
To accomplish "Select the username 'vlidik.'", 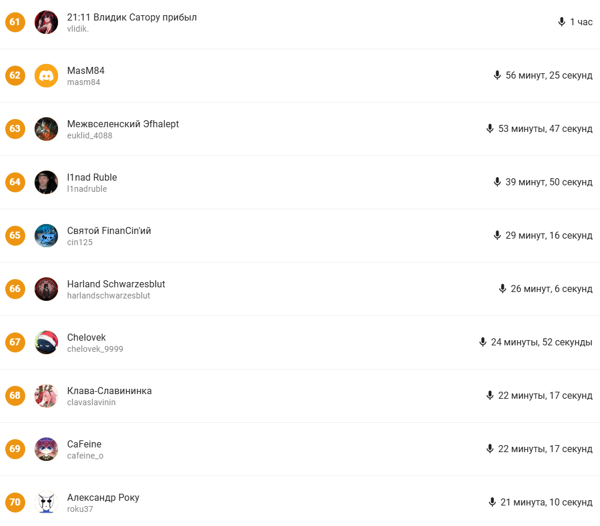I will (x=78, y=29).
